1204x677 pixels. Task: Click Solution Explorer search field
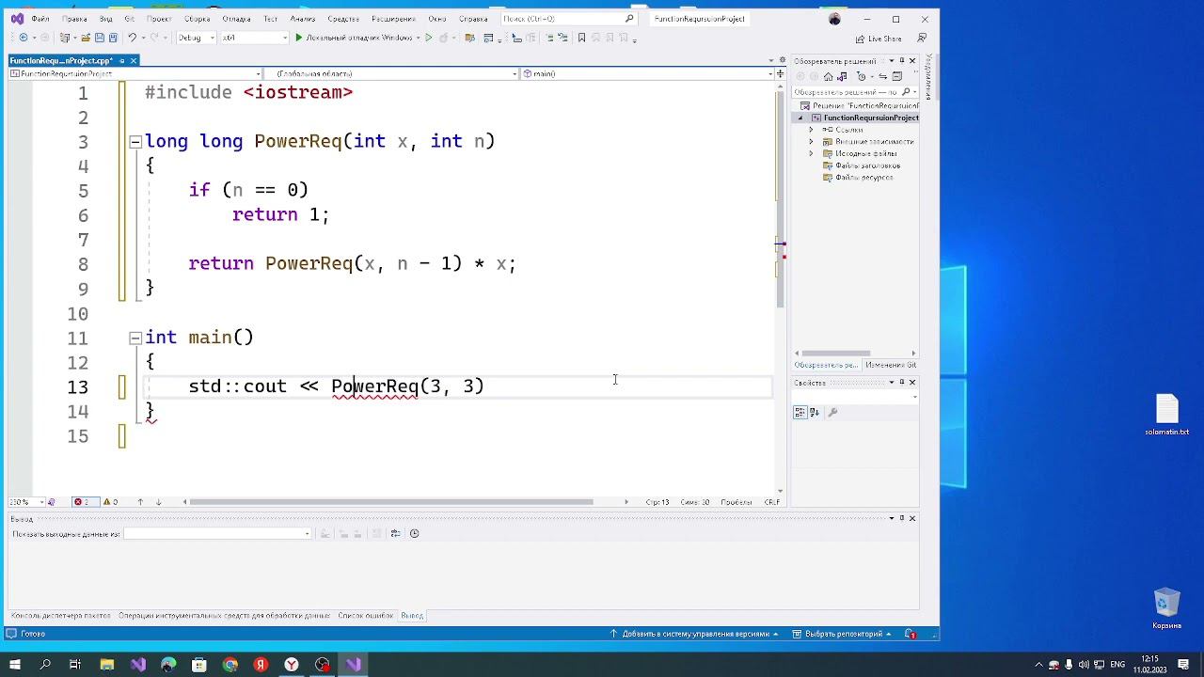(x=847, y=92)
